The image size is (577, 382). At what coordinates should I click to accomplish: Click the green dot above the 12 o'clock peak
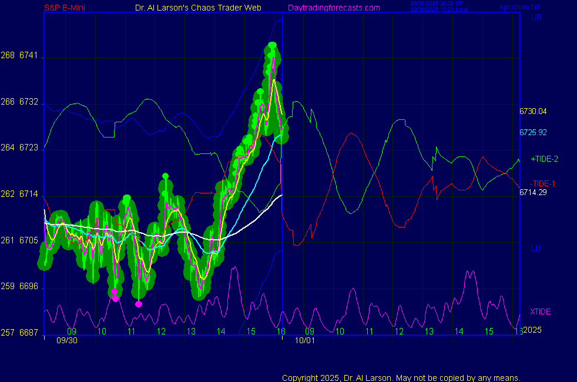tap(166, 176)
